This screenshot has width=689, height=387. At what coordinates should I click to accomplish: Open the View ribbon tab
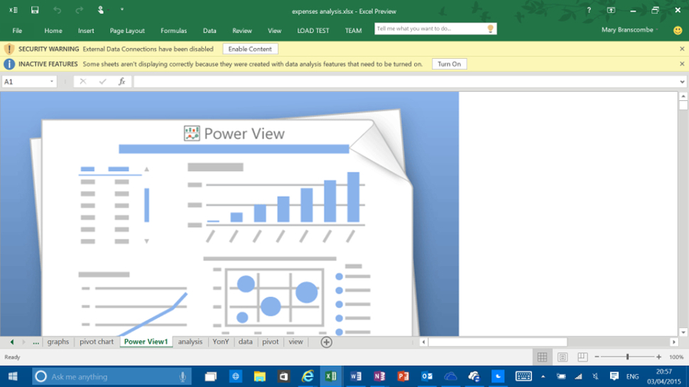pos(275,31)
